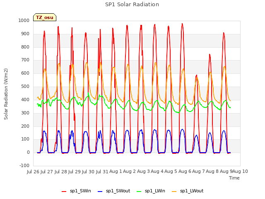Screen dimensions: 265x199
Task: Click the TZ_osu annotation label
Action: coord(45,17)
